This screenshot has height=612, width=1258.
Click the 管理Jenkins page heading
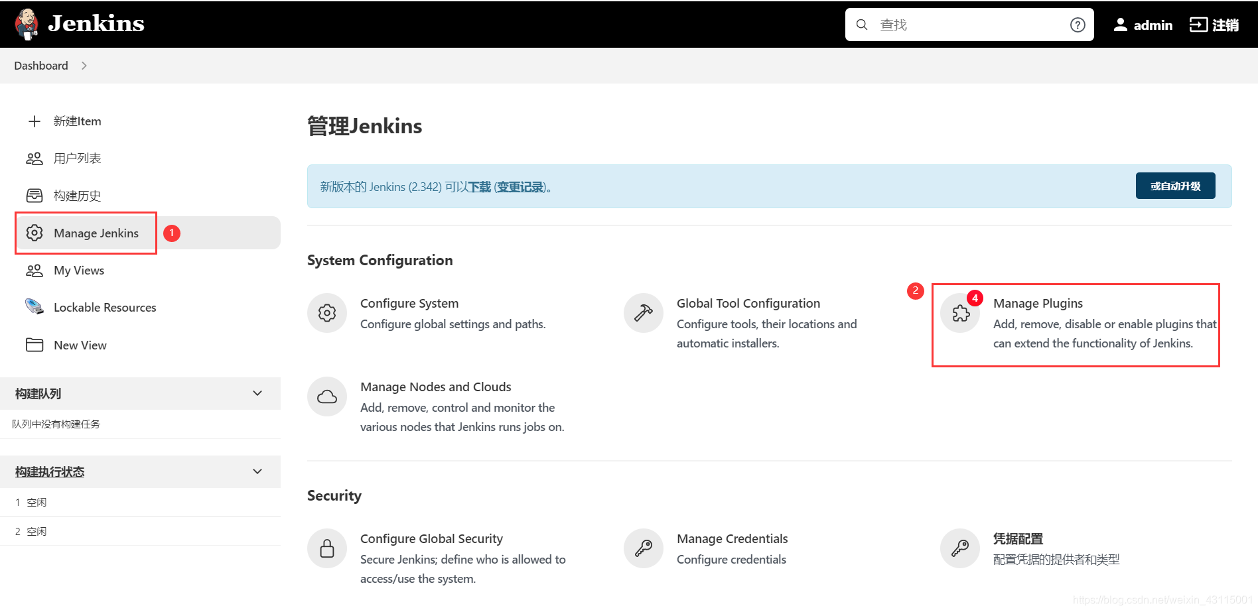coord(364,126)
